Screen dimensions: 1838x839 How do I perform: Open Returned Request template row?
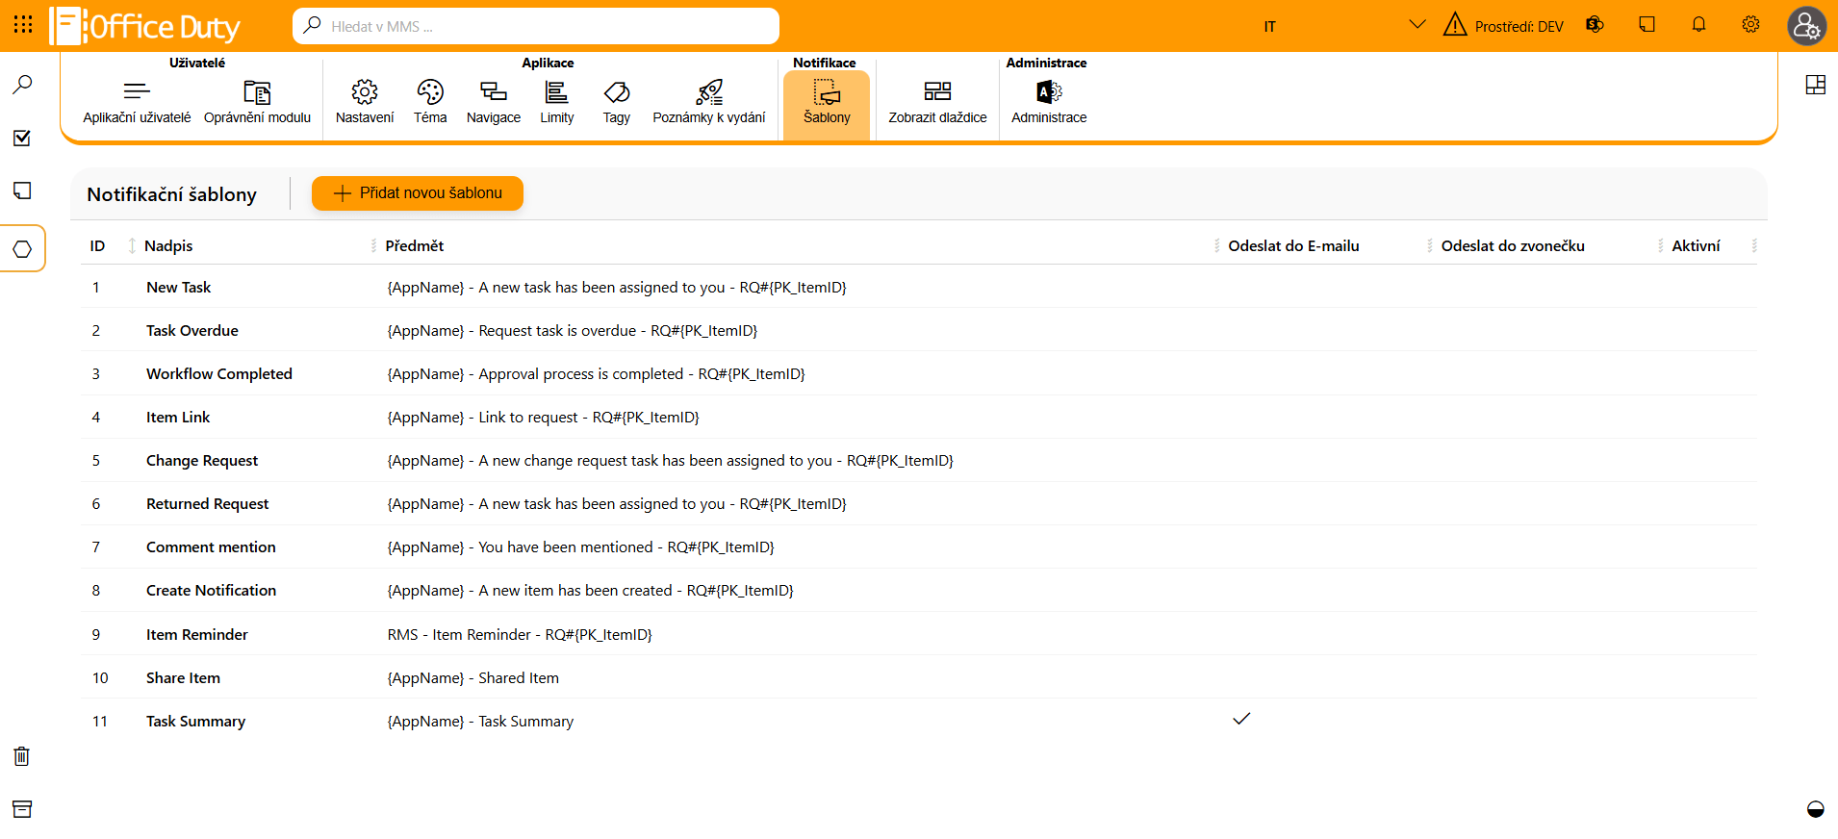point(919,503)
